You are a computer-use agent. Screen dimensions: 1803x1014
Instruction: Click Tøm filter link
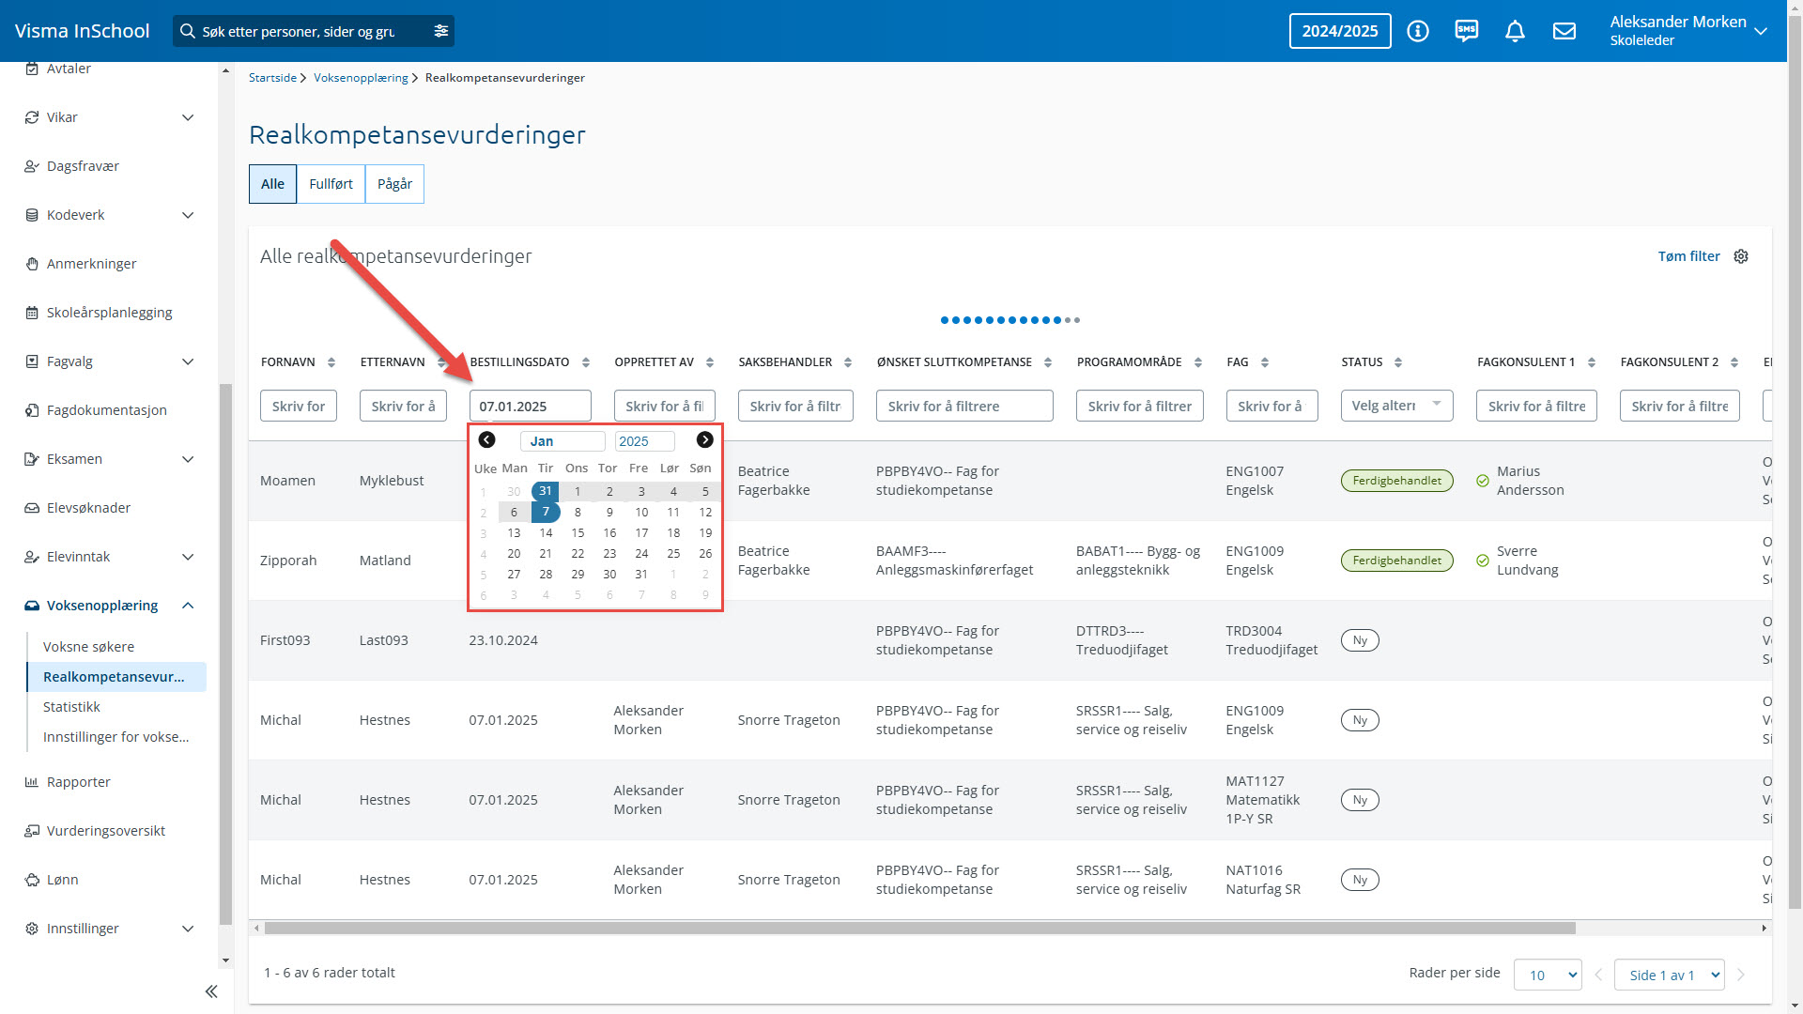click(x=1688, y=256)
